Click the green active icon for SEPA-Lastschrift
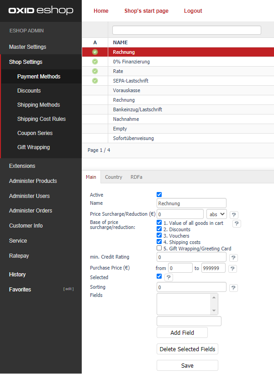 (95, 81)
